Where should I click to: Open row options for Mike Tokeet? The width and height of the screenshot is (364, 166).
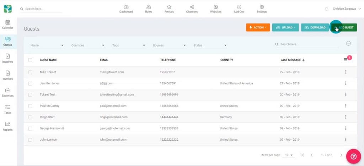point(346,72)
